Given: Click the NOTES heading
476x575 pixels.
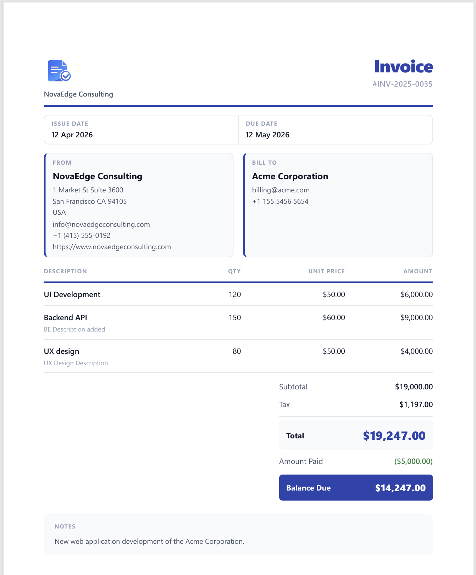Looking at the screenshot, I should point(65,526).
